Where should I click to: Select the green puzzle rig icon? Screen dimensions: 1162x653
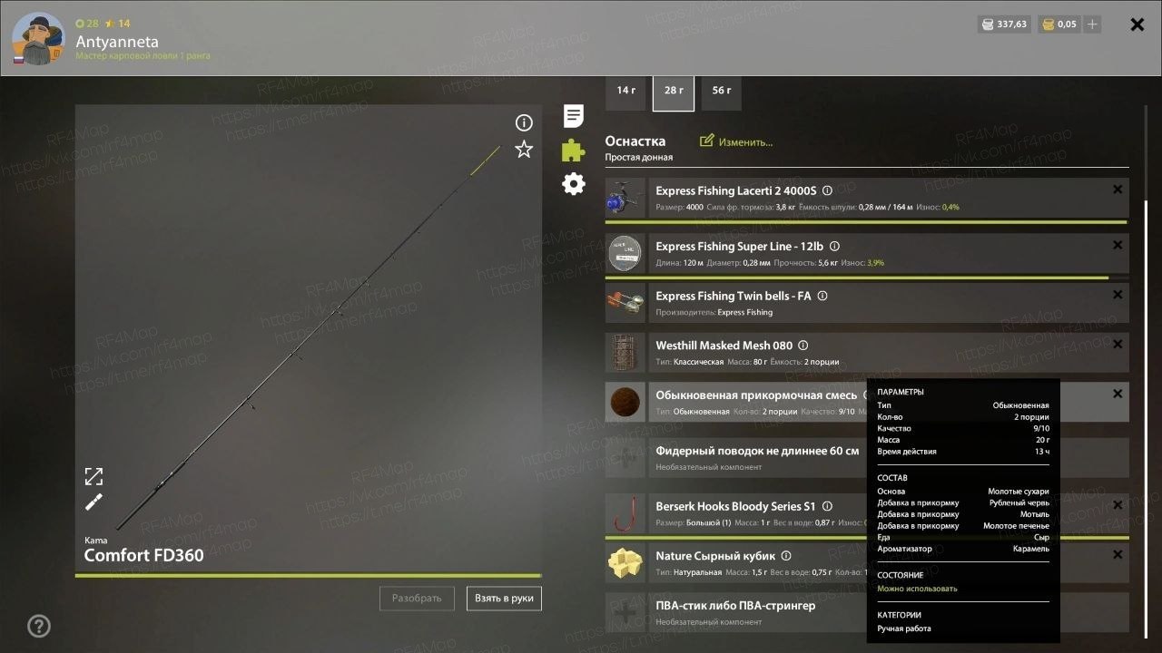pos(574,150)
